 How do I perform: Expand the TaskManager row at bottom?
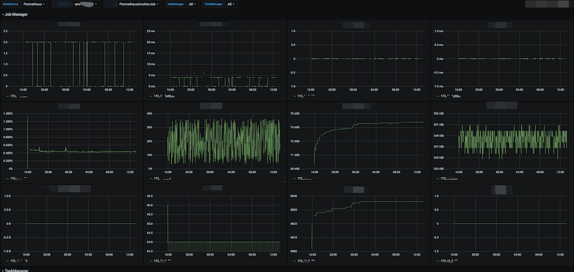pyautogui.click(x=16, y=269)
